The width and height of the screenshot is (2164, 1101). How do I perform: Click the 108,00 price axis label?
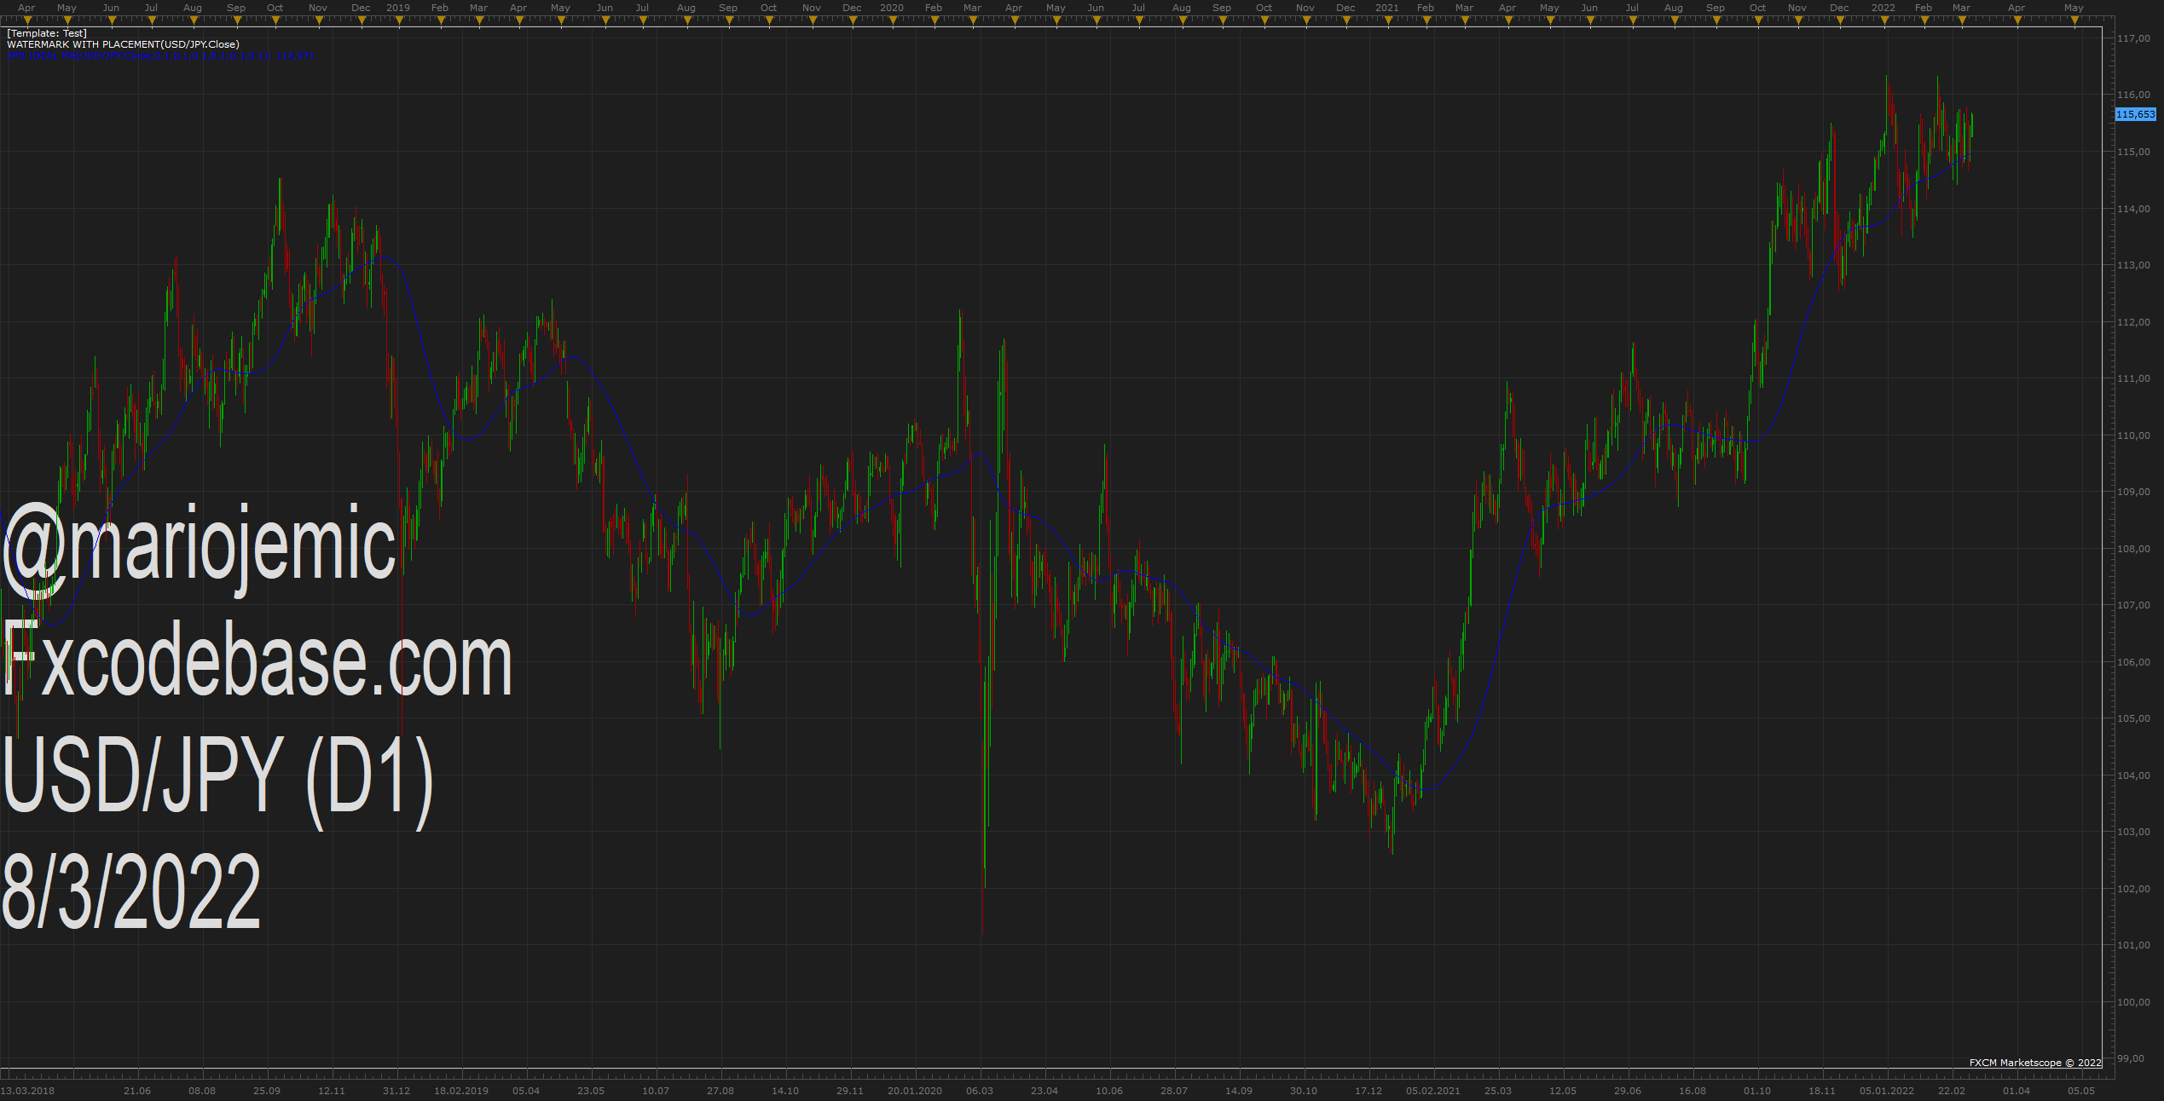(2134, 549)
